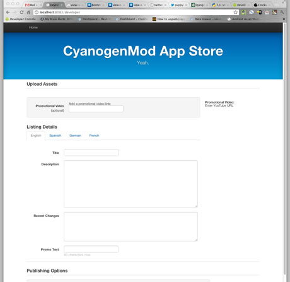
Task: Go back using the browser back arrow
Action: (8, 13)
